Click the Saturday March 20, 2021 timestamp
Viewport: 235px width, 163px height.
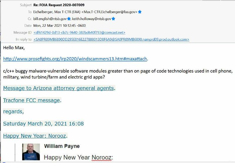click(43, 124)
